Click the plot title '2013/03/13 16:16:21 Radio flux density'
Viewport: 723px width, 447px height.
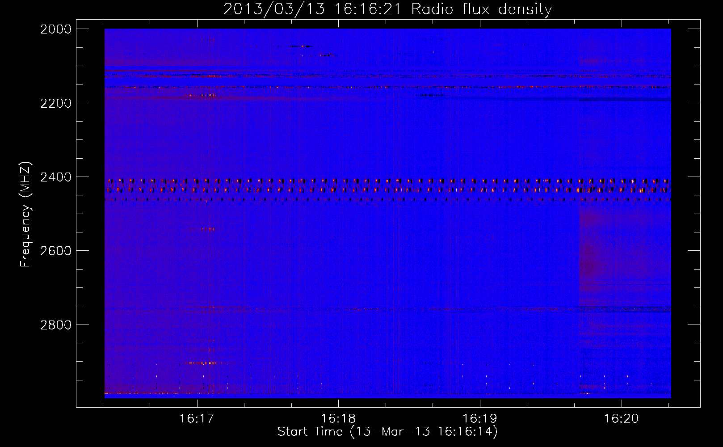click(387, 9)
